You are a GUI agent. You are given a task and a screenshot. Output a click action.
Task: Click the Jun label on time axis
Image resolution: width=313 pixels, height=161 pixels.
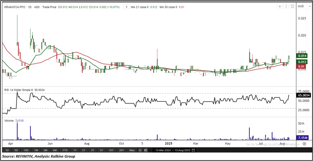click(x=50, y=143)
